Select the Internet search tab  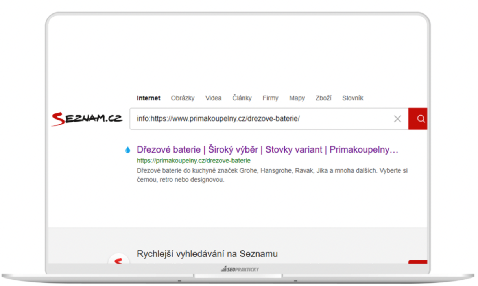149,98
